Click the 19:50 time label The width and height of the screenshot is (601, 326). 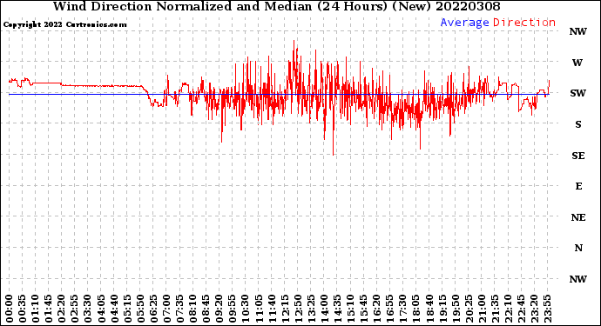456,309
